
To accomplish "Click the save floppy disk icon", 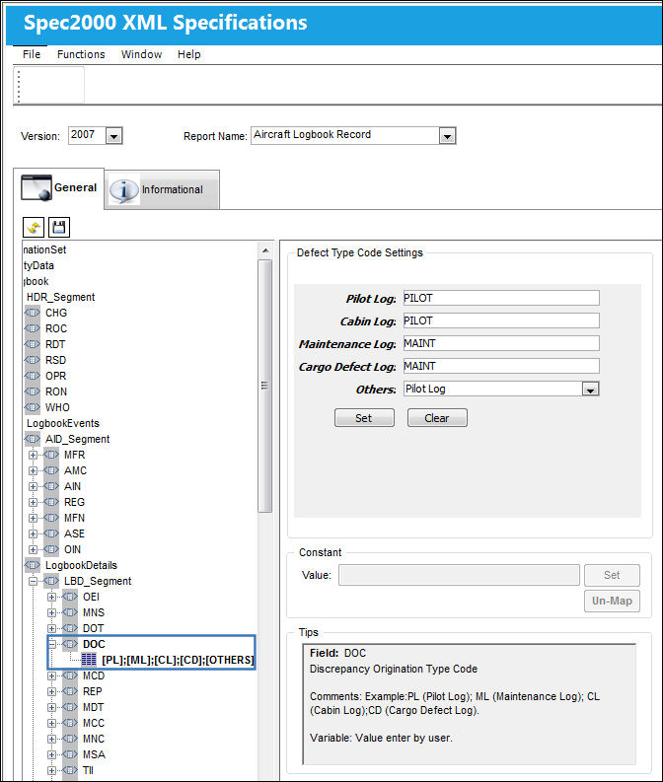I will coord(59,228).
